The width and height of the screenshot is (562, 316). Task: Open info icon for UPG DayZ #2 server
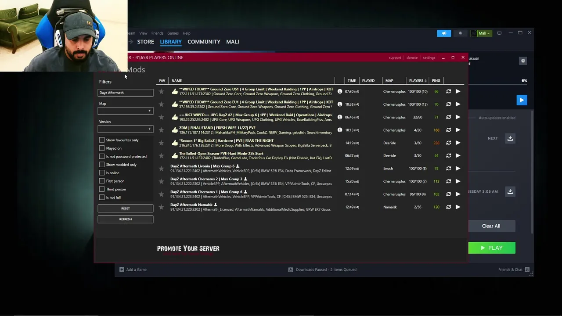point(339,117)
